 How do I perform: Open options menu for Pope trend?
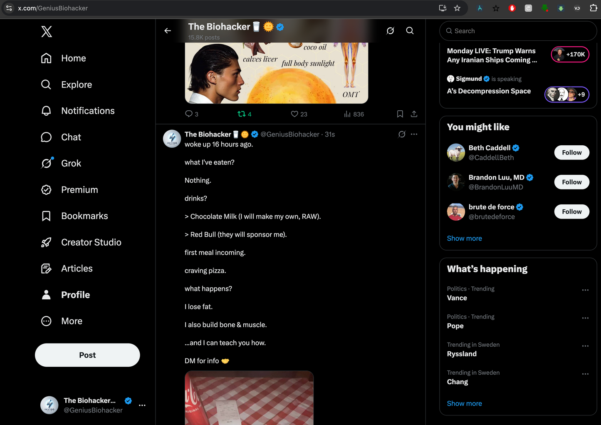tap(585, 318)
